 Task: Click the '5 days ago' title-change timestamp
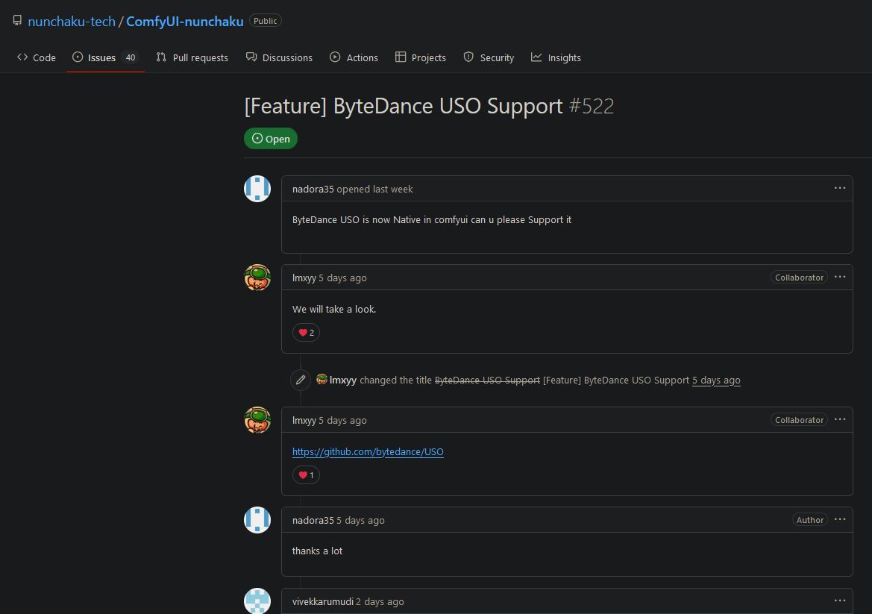pyautogui.click(x=716, y=380)
